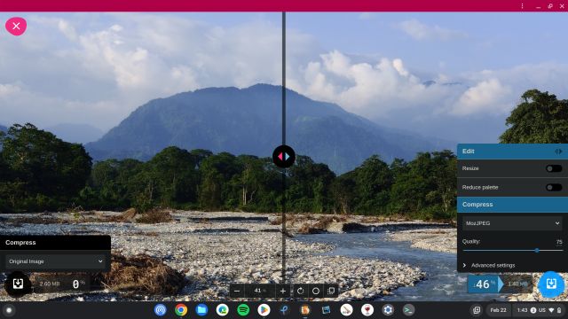Click the 1.40 MB output size text
This screenshot has width=568, height=319.
point(517,284)
